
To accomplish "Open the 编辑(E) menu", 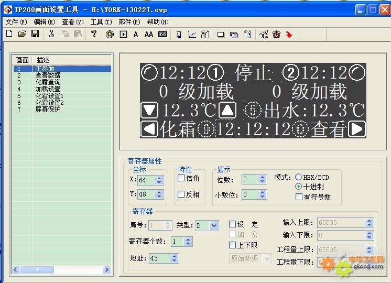I will 45,22.
